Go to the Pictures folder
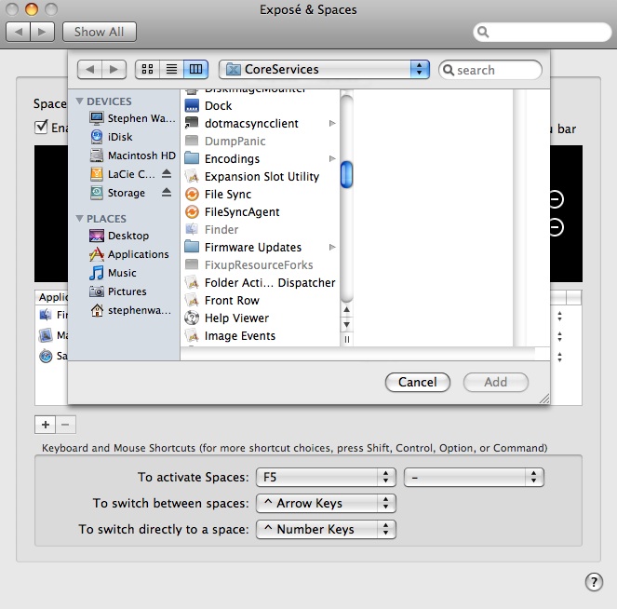The width and height of the screenshot is (617, 609). (x=118, y=291)
